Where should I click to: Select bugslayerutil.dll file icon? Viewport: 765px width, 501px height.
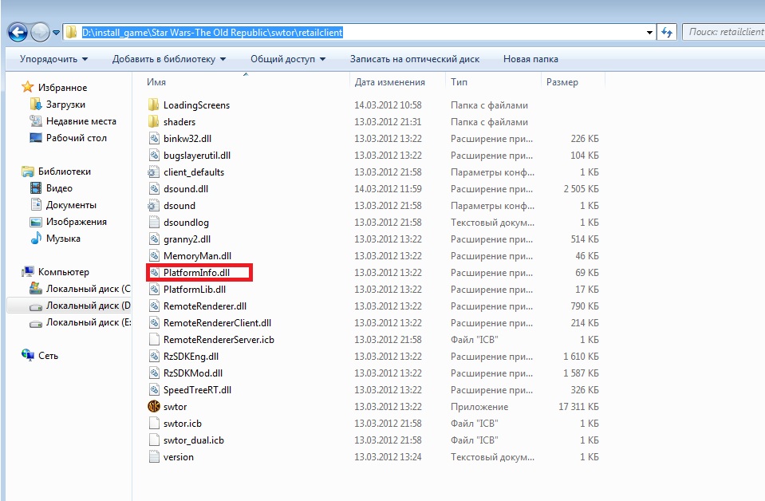(154, 155)
